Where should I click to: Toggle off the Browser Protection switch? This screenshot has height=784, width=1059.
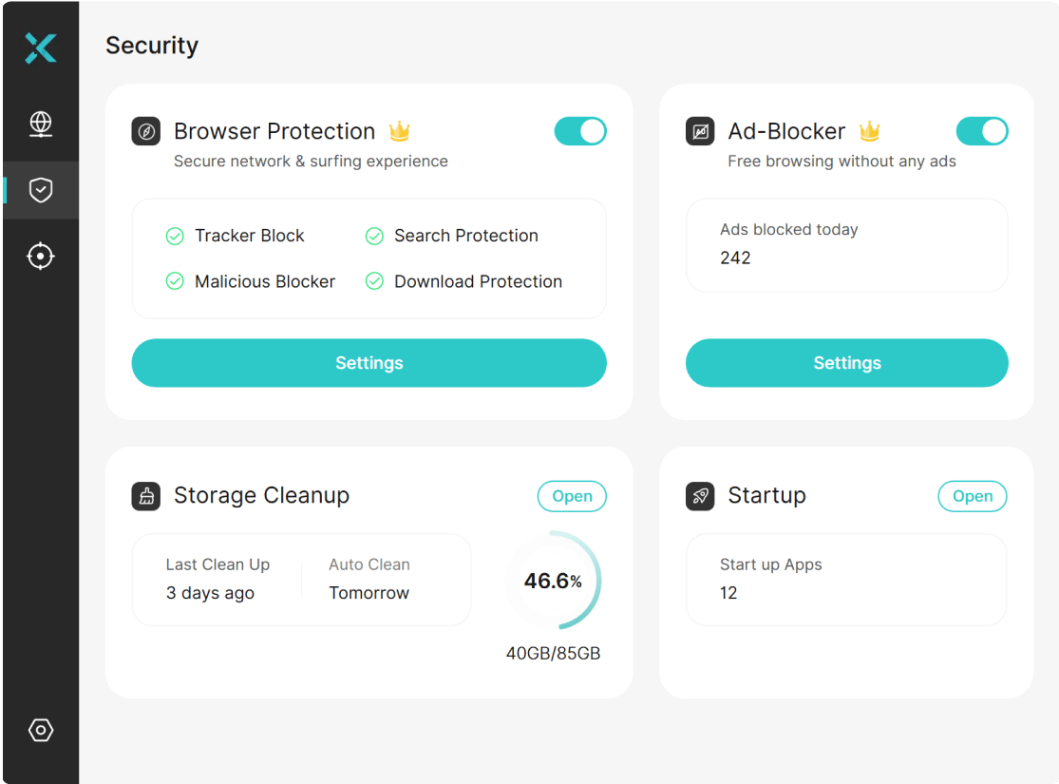(x=580, y=131)
